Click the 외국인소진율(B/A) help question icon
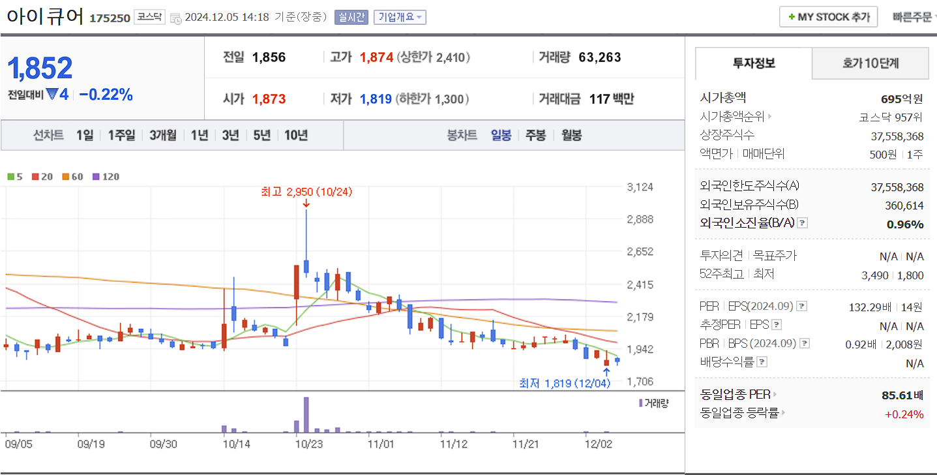Screen dimensions: 937x475 (x=802, y=222)
